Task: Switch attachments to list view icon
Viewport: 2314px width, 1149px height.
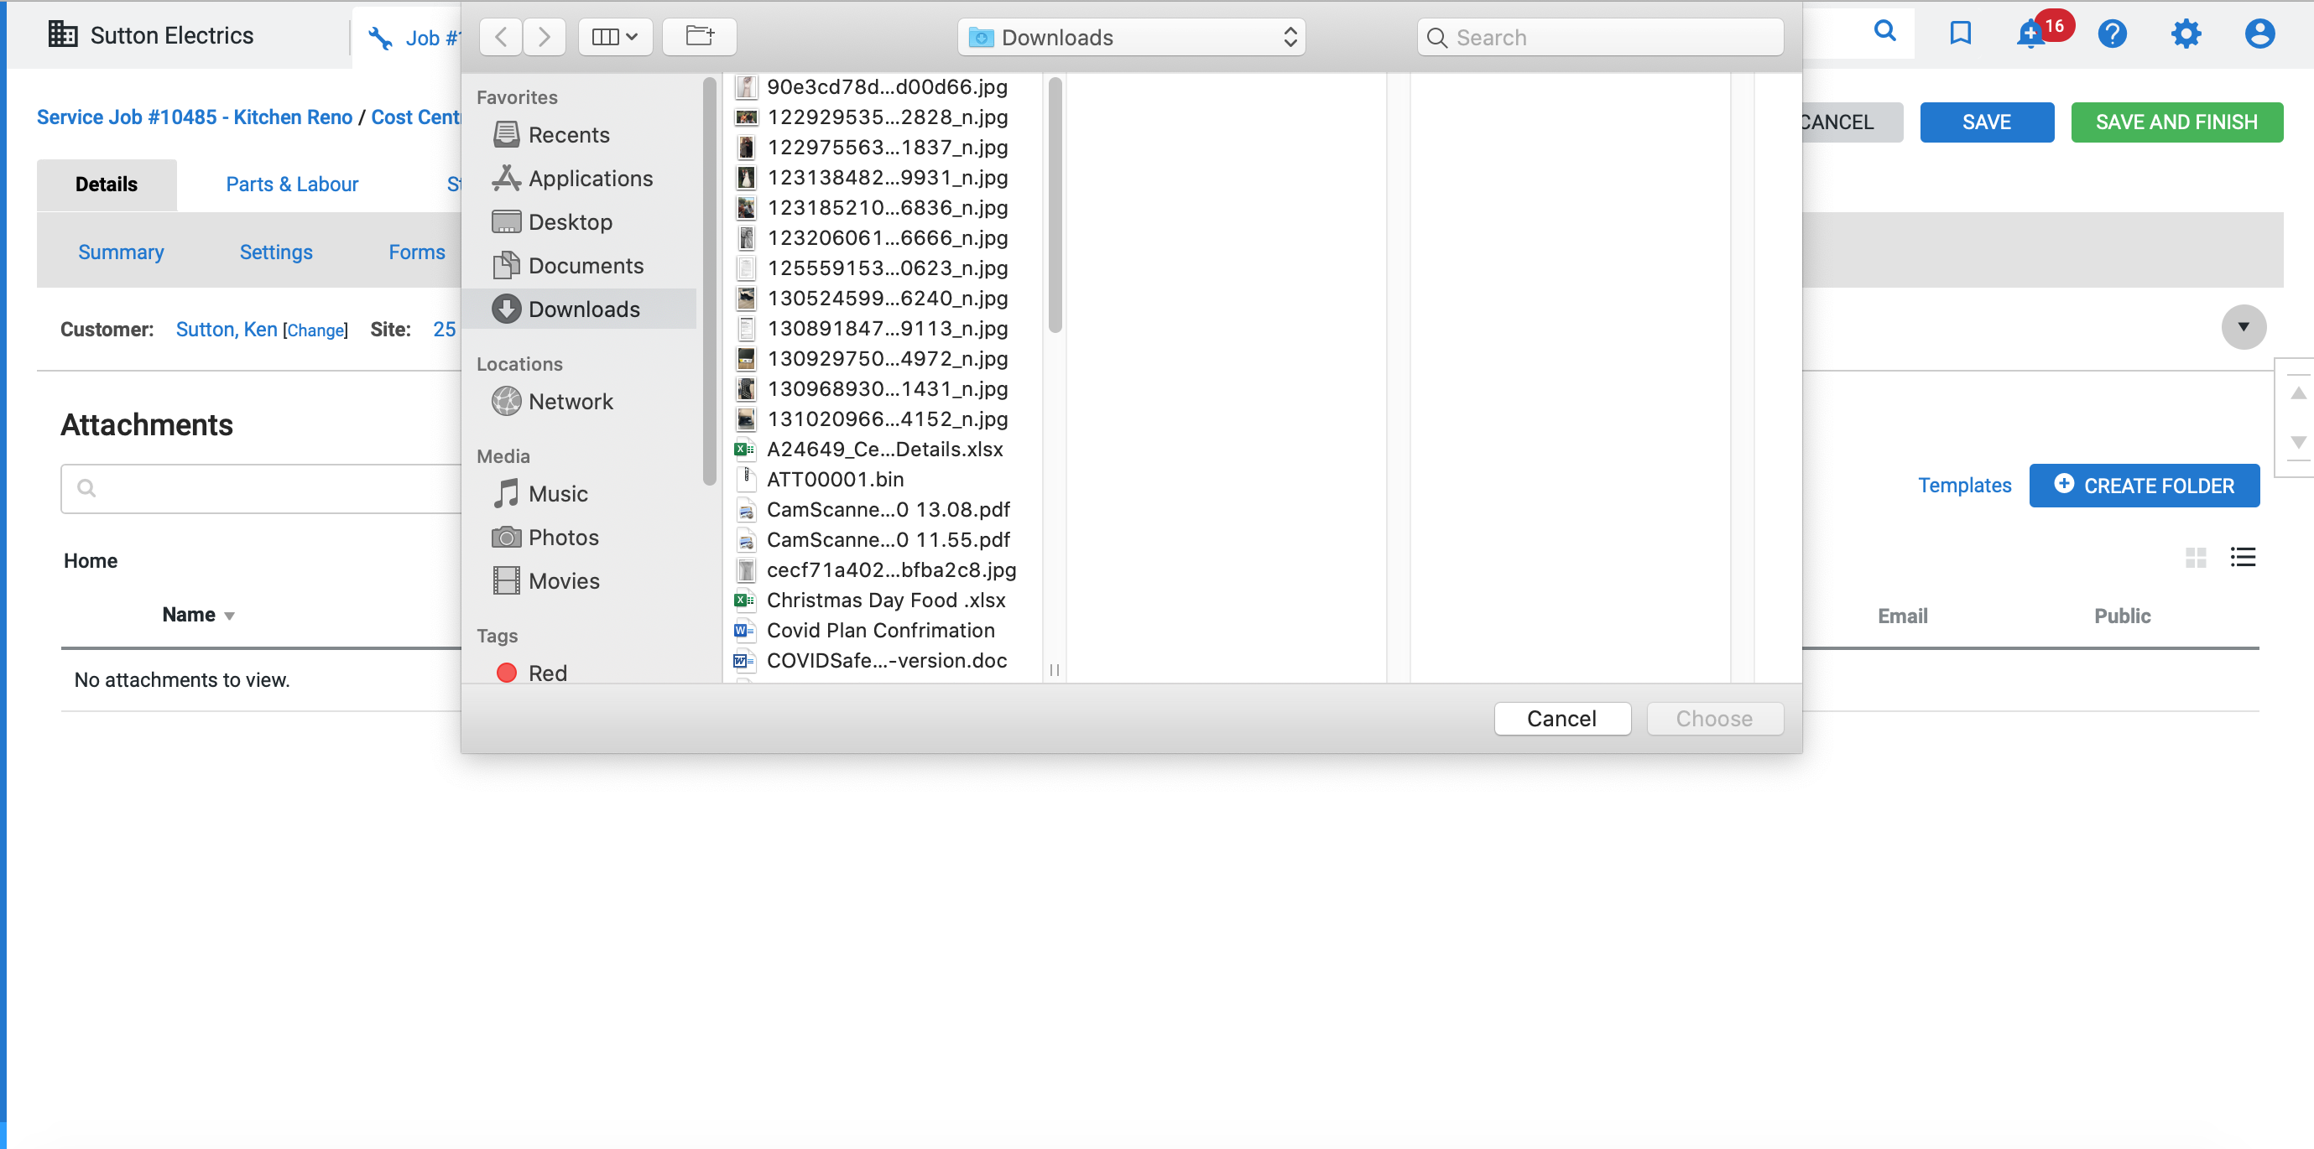Action: tap(2242, 558)
